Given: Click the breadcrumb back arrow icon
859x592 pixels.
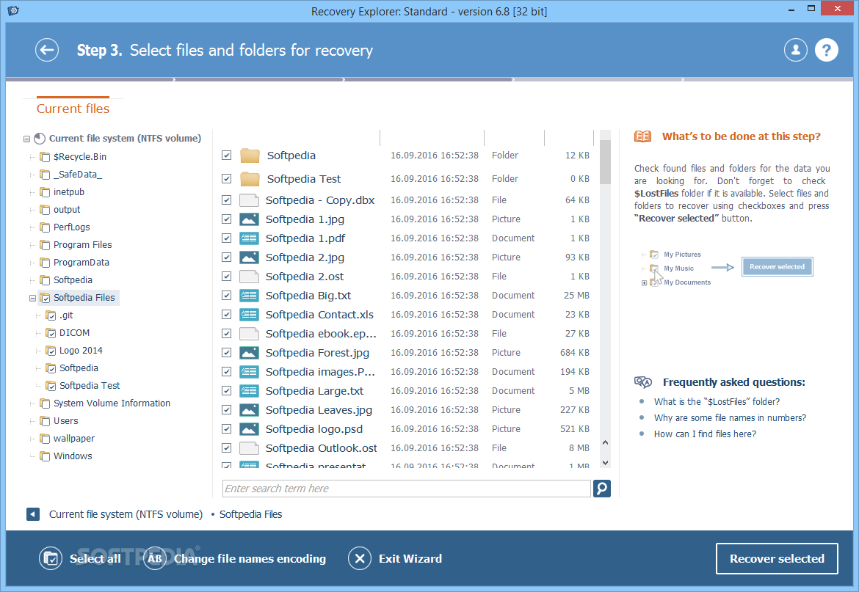Looking at the screenshot, I should (33, 514).
